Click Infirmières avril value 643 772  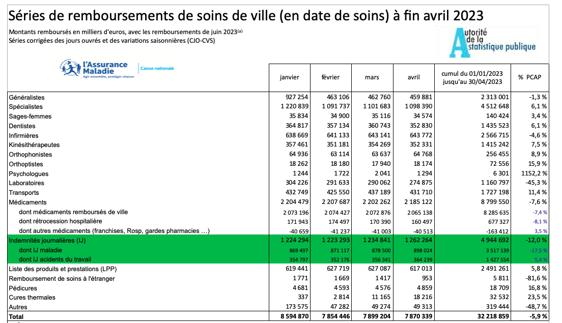(x=421, y=135)
